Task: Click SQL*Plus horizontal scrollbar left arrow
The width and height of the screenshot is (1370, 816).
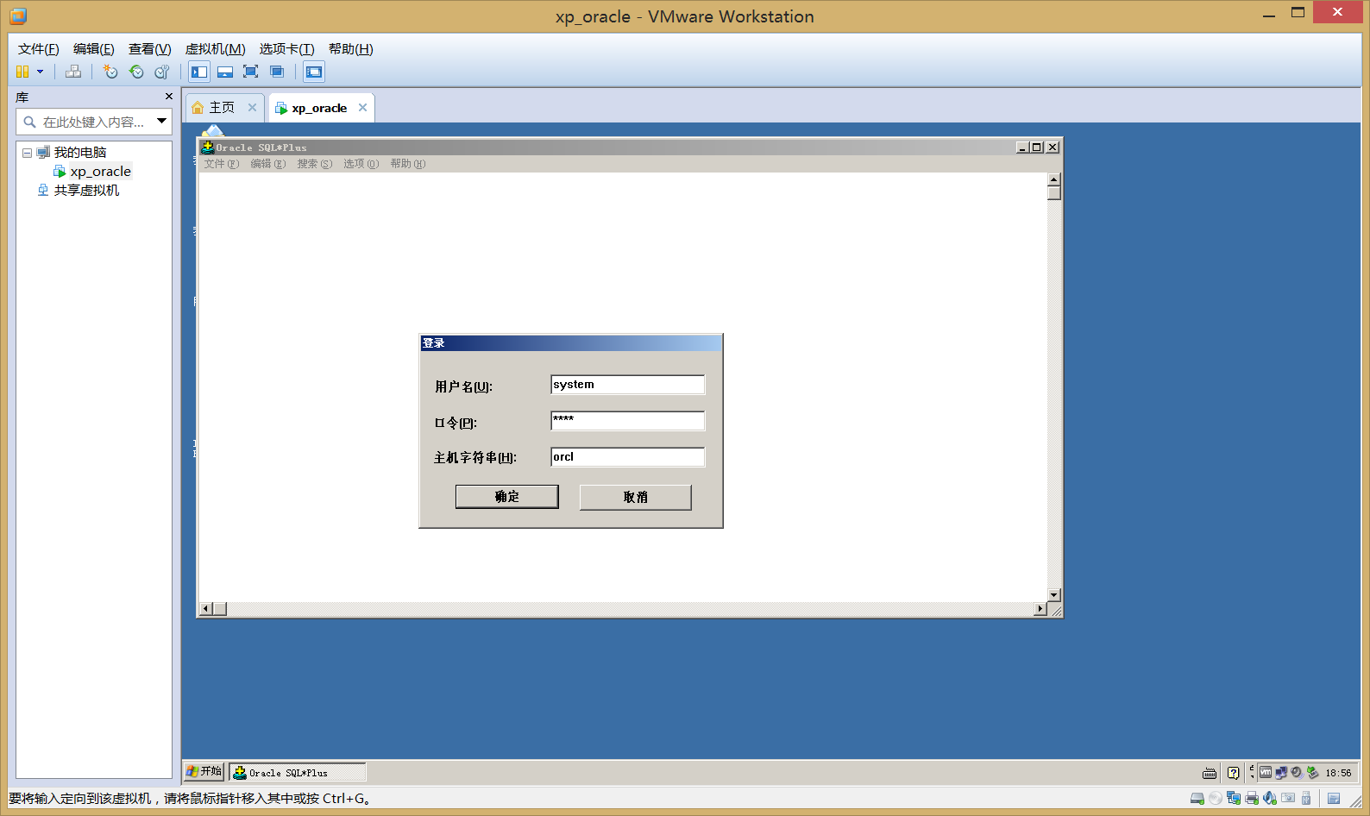Action: [205, 609]
